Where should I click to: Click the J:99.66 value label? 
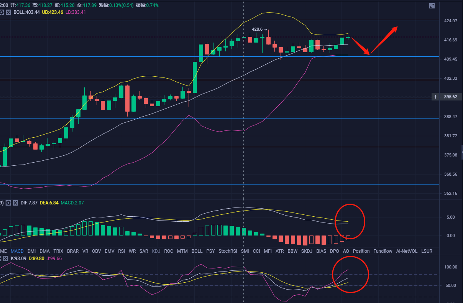pos(55,258)
